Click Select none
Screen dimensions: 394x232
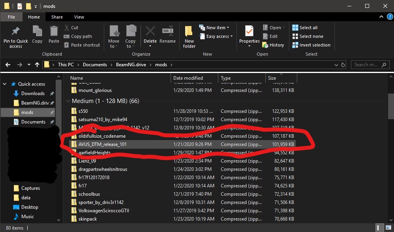pyautogui.click(x=308, y=36)
